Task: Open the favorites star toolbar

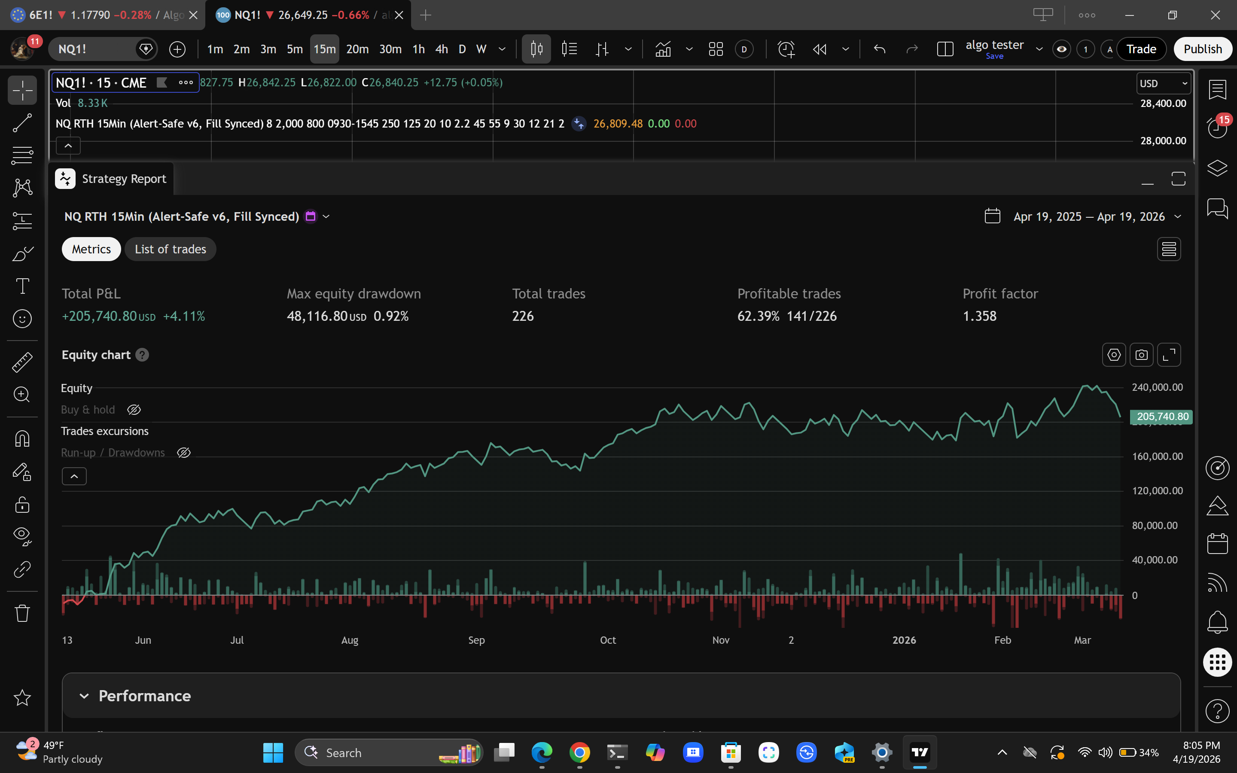Action: 22,697
